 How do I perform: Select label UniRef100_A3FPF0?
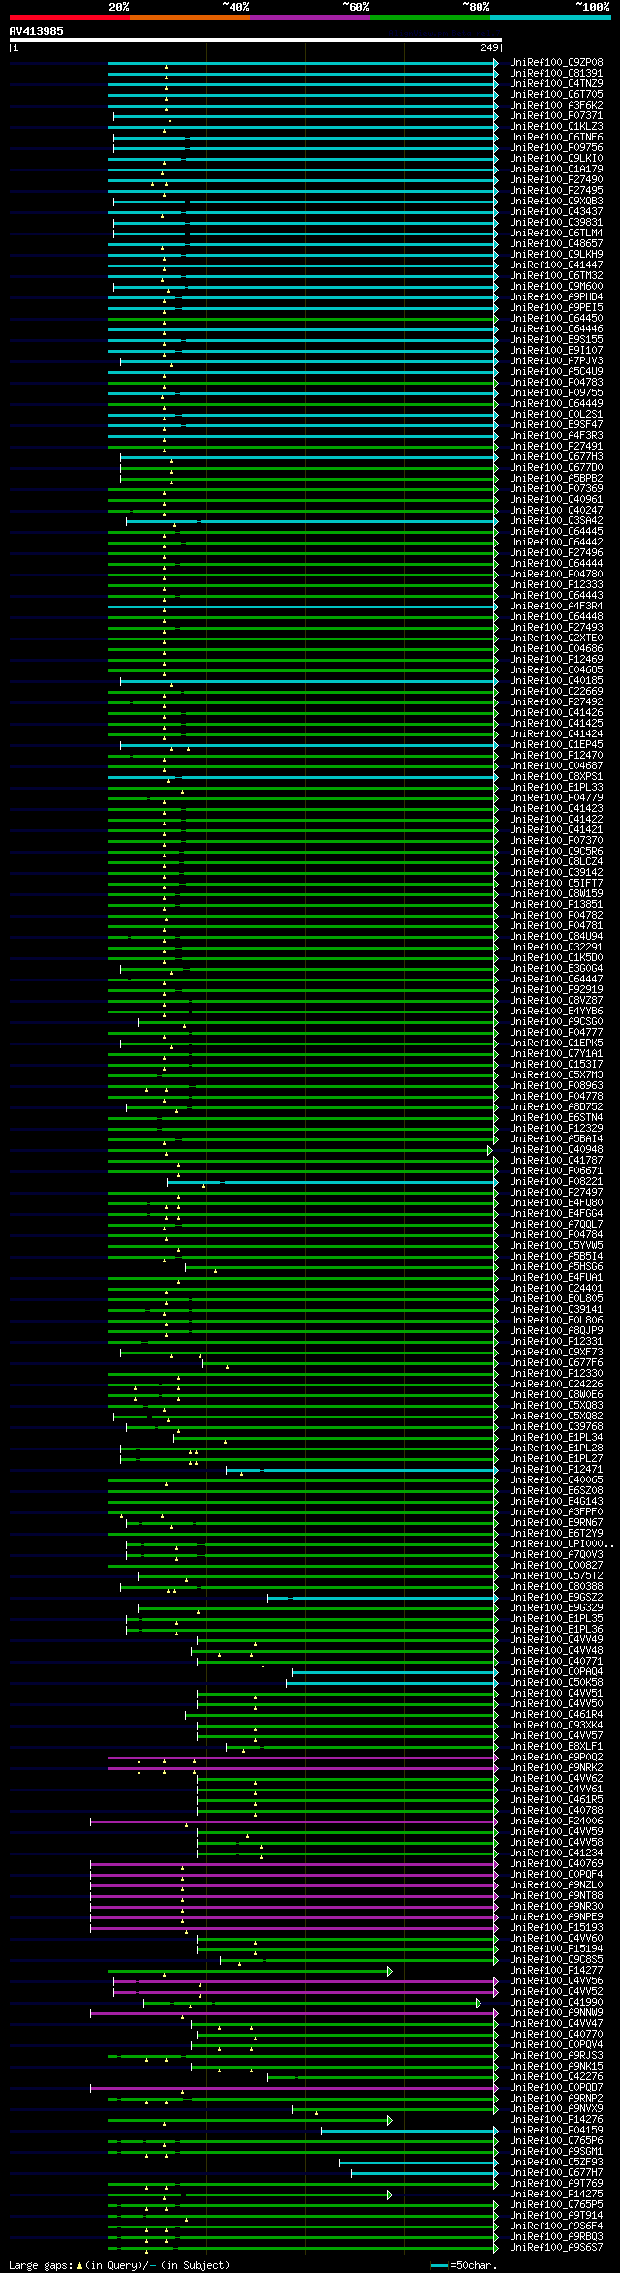556,1511
